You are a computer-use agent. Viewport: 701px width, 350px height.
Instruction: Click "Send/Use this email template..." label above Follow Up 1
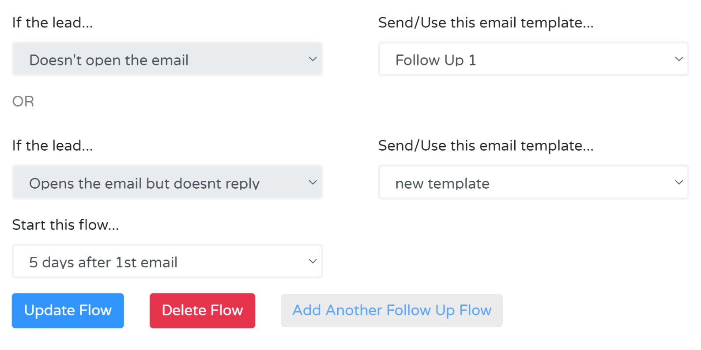point(486,23)
